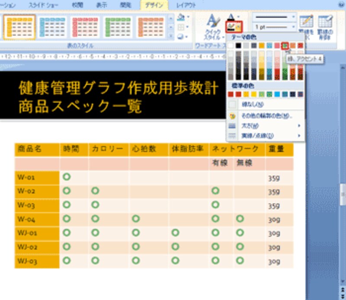This screenshot has height=300, width=346.
Task: Switch to the 表示 tab
Action: (102, 5)
